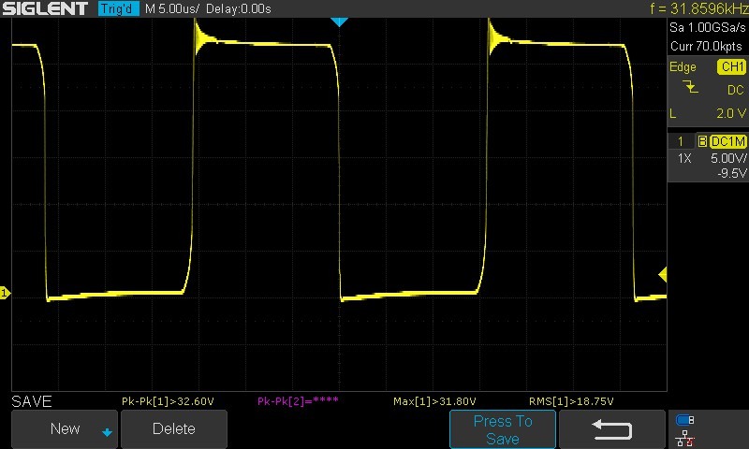Click the SAVE menu title

(x=32, y=401)
